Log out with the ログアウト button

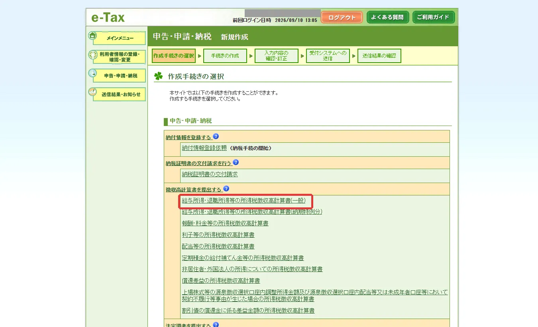(342, 18)
